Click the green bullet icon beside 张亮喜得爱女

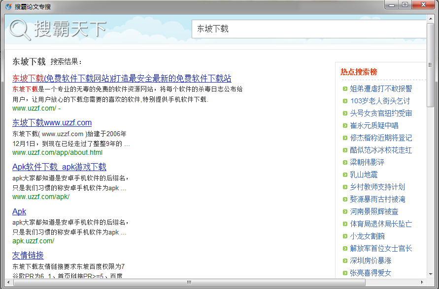pos(345,273)
